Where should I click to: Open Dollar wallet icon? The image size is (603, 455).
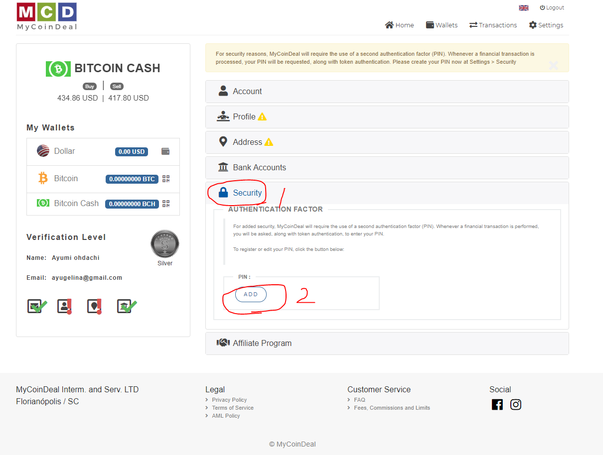coord(165,151)
